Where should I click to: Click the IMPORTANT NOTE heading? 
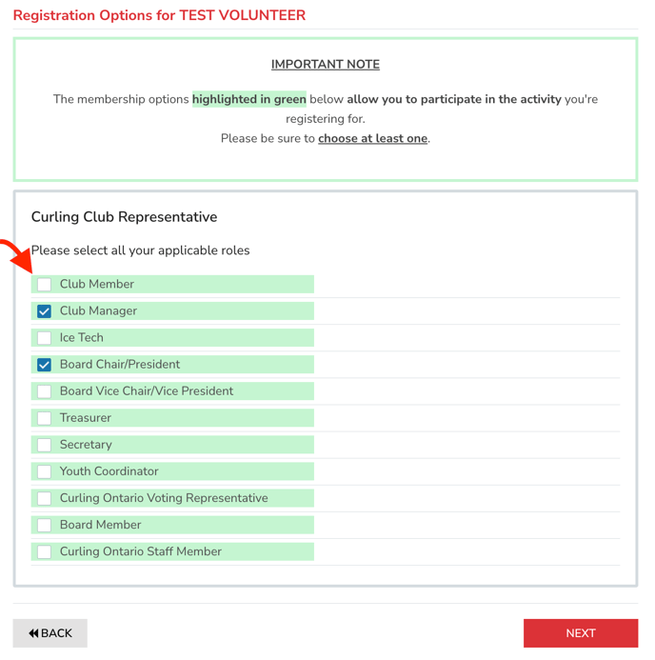[326, 65]
